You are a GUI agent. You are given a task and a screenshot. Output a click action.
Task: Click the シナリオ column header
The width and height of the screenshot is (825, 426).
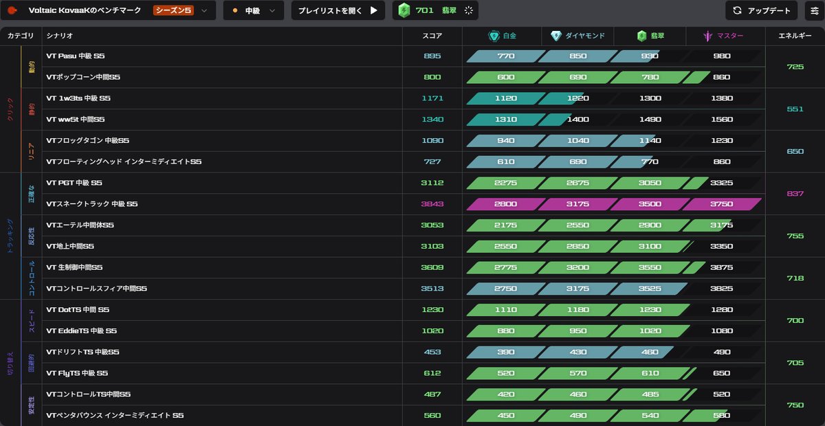59,36
